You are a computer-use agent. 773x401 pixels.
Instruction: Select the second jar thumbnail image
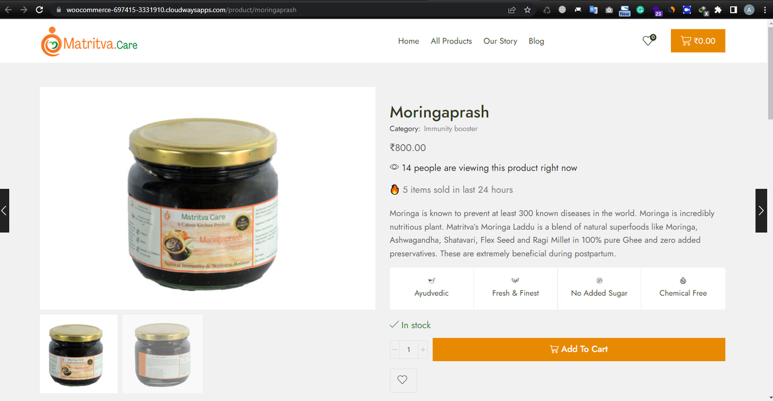[x=162, y=353]
